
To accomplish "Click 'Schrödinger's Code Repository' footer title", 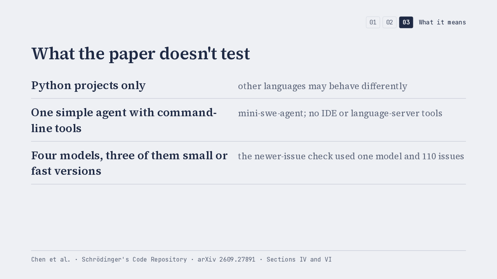I will pyautogui.click(x=134, y=260).
